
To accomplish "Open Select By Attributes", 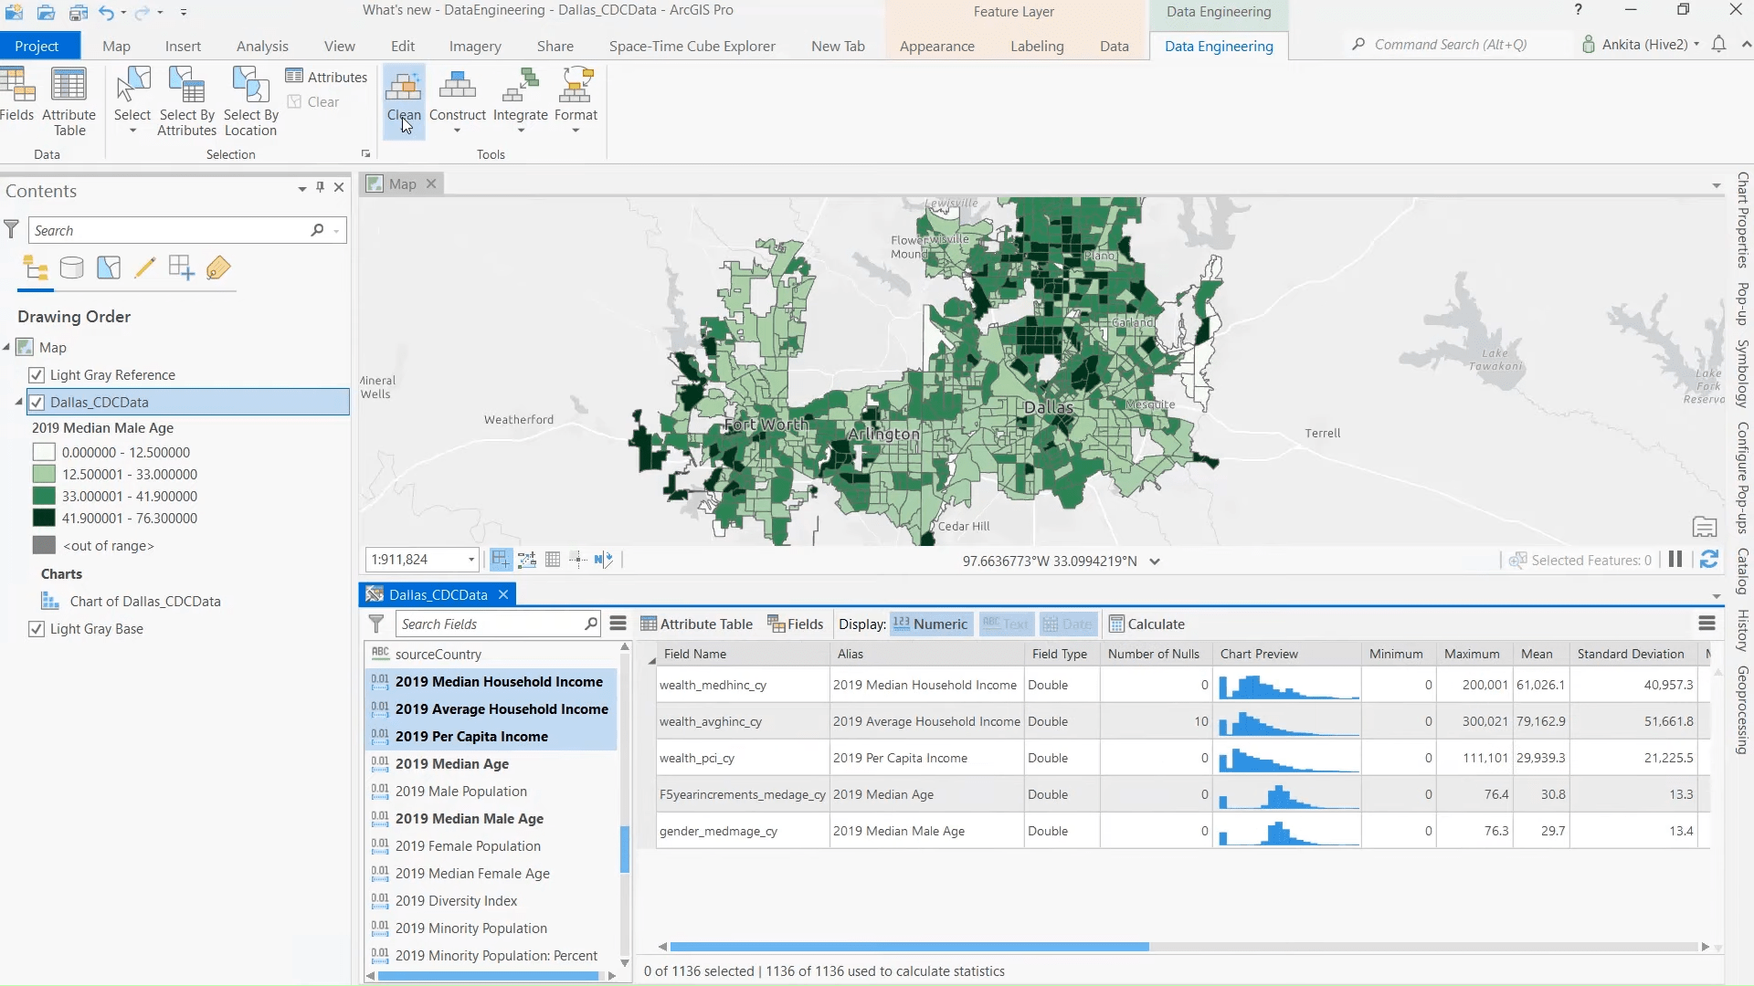I will (x=187, y=101).
